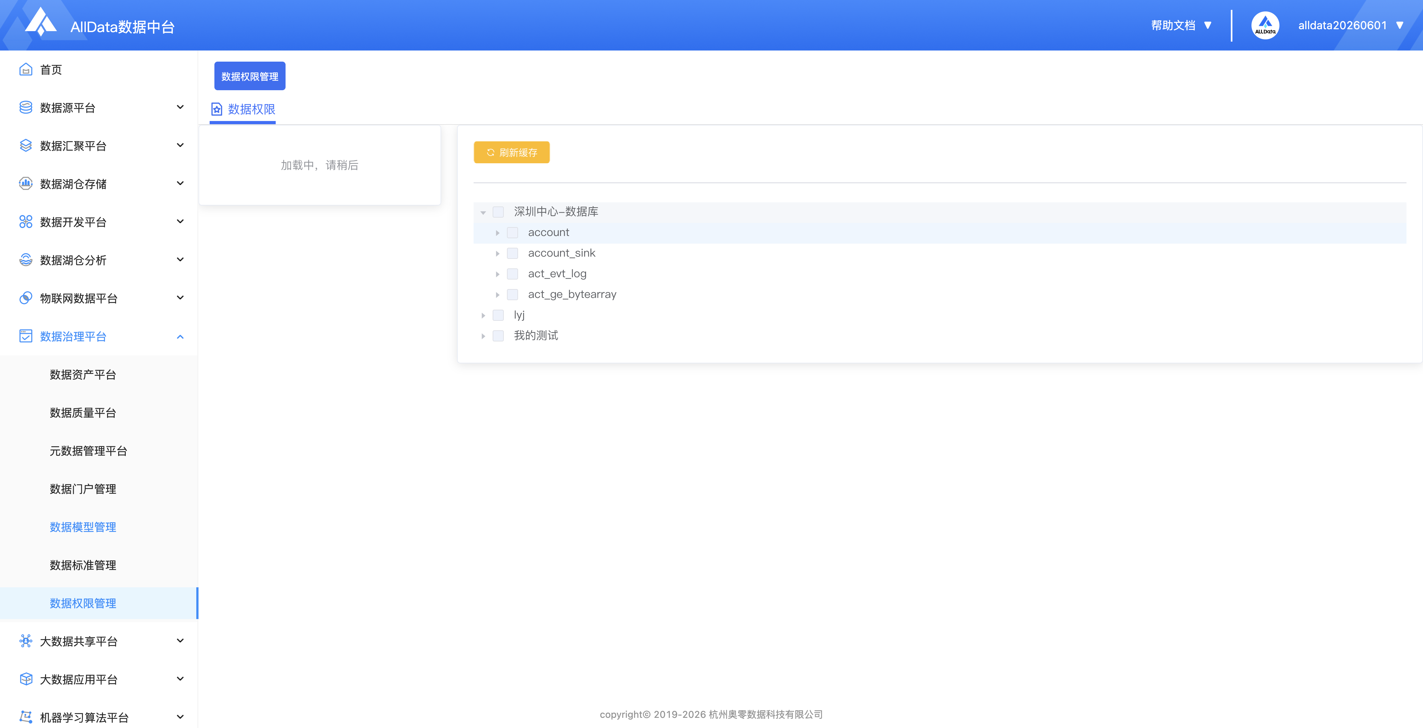Screen dimensions: 1423x728
Task: Click AllData数据中台 title text
Action: pos(123,26)
